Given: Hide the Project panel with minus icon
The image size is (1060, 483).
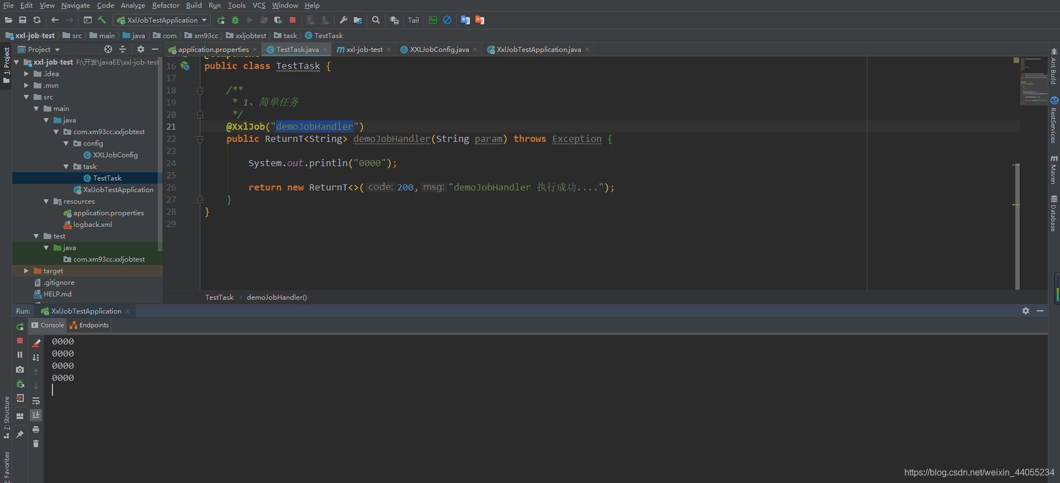Looking at the screenshot, I should [x=155, y=49].
